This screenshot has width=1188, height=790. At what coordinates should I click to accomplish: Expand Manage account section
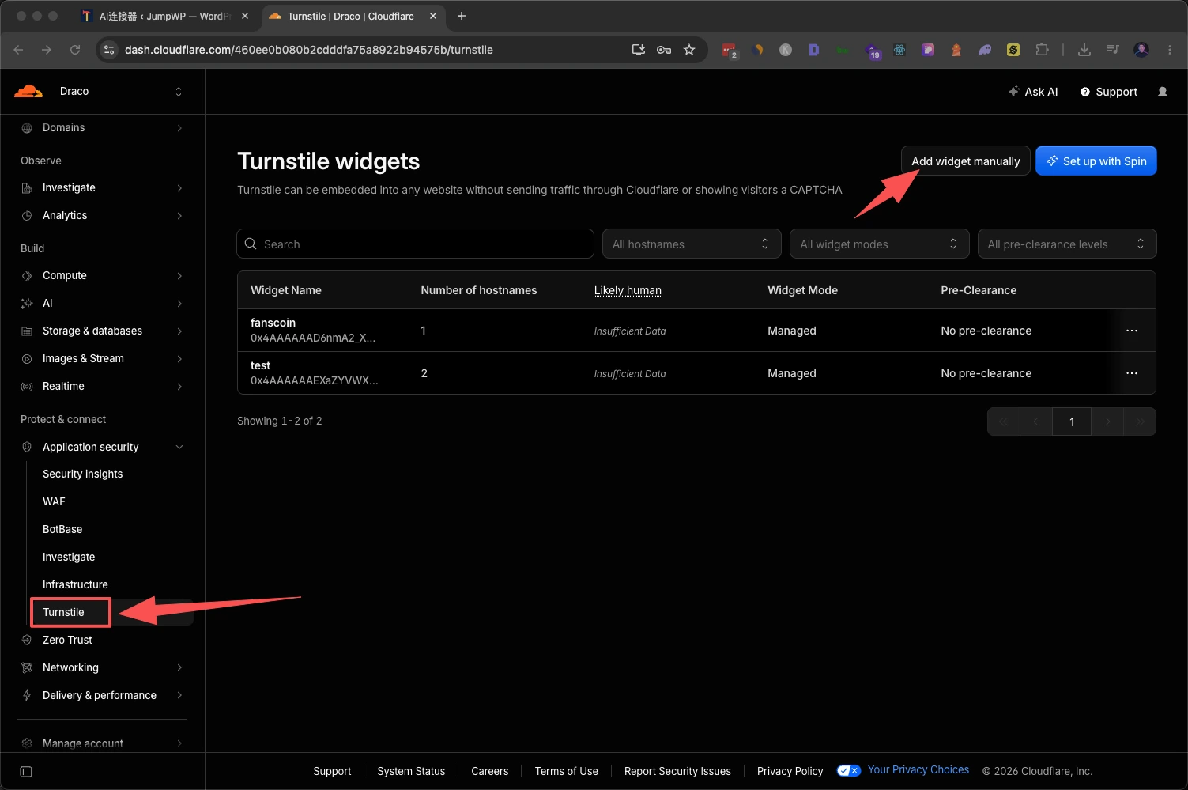(x=103, y=743)
